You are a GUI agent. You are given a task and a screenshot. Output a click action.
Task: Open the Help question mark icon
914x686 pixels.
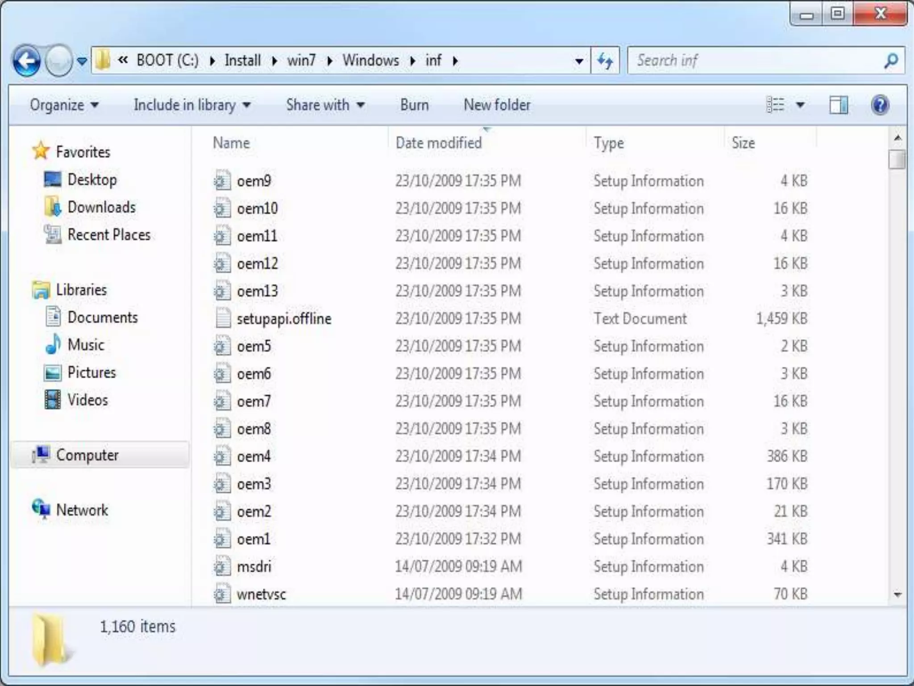pyautogui.click(x=880, y=105)
